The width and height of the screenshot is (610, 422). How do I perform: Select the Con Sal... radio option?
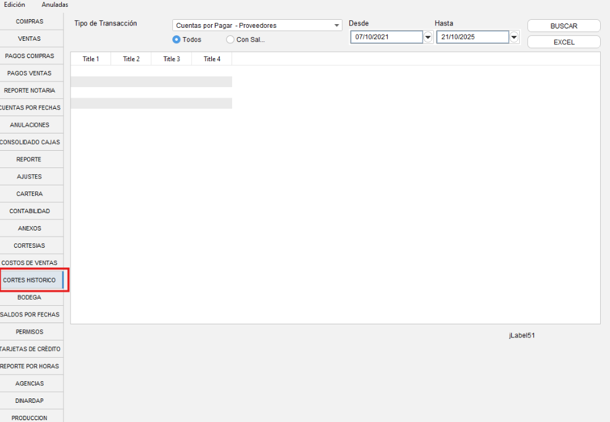click(230, 40)
